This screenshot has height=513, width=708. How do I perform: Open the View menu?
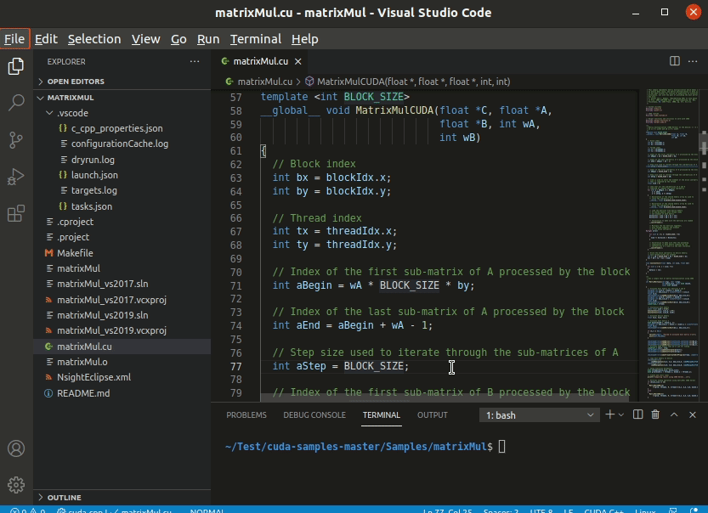point(146,39)
